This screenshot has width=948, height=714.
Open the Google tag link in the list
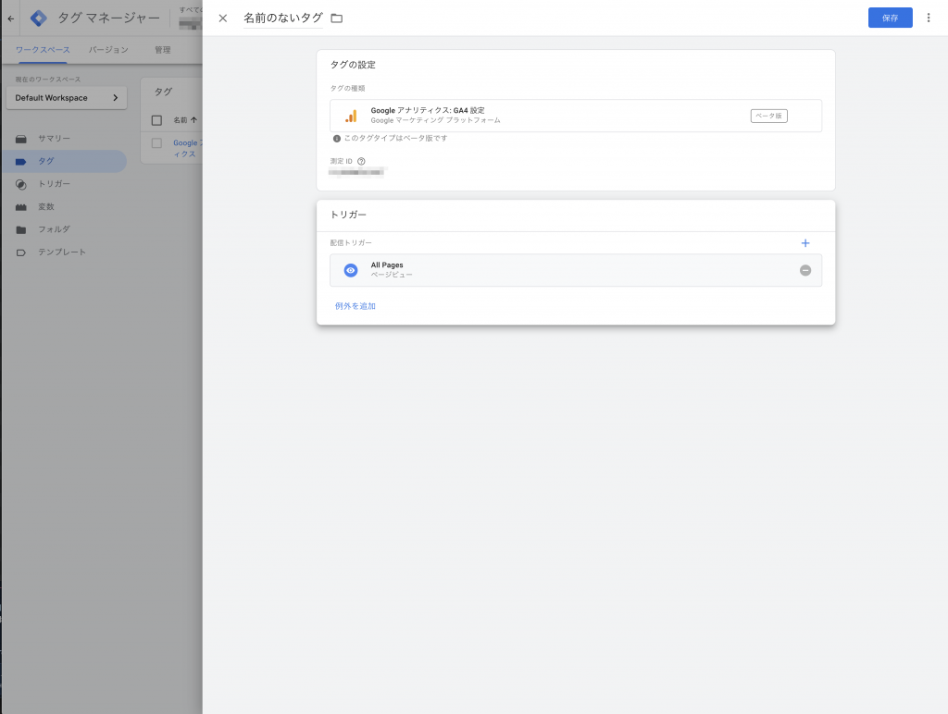[x=188, y=149]
